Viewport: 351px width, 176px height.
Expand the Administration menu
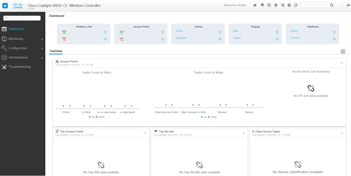(22, 58)
